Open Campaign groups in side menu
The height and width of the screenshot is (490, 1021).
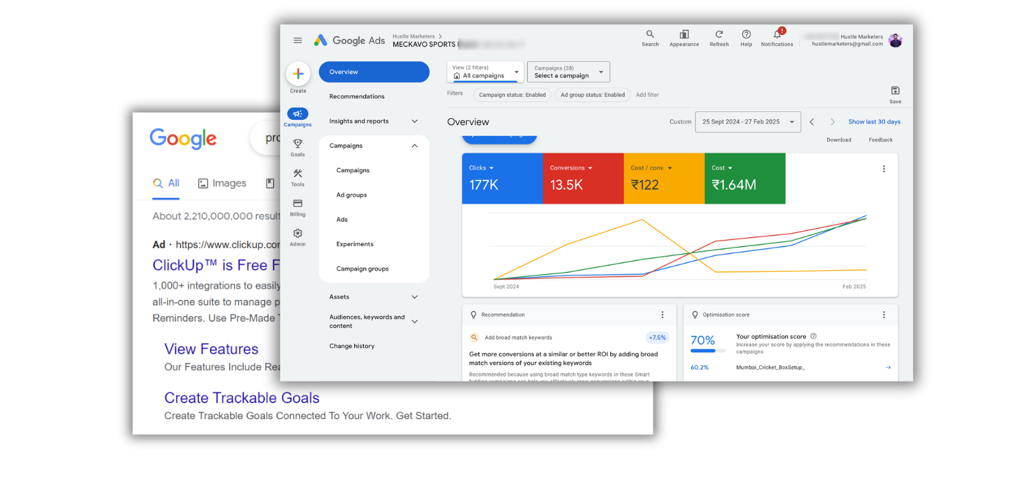coord(362,269)
